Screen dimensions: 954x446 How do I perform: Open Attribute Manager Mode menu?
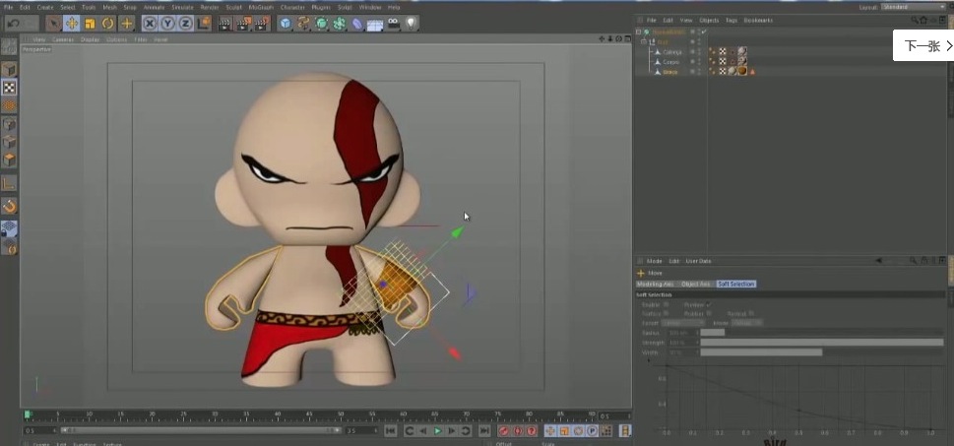[x=655, y=261]
